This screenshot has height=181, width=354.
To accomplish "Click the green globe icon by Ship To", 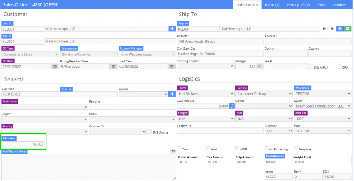I will (348, 29).
